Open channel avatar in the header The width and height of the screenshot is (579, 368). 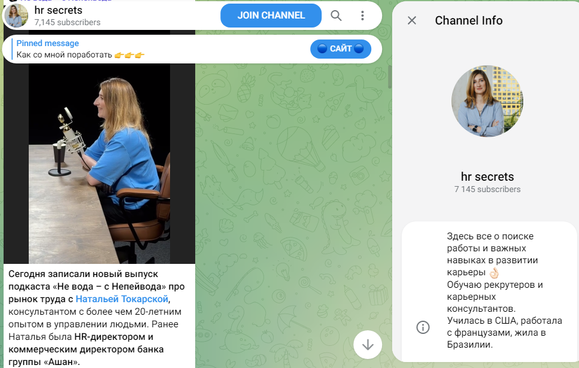tap(16, 16)
